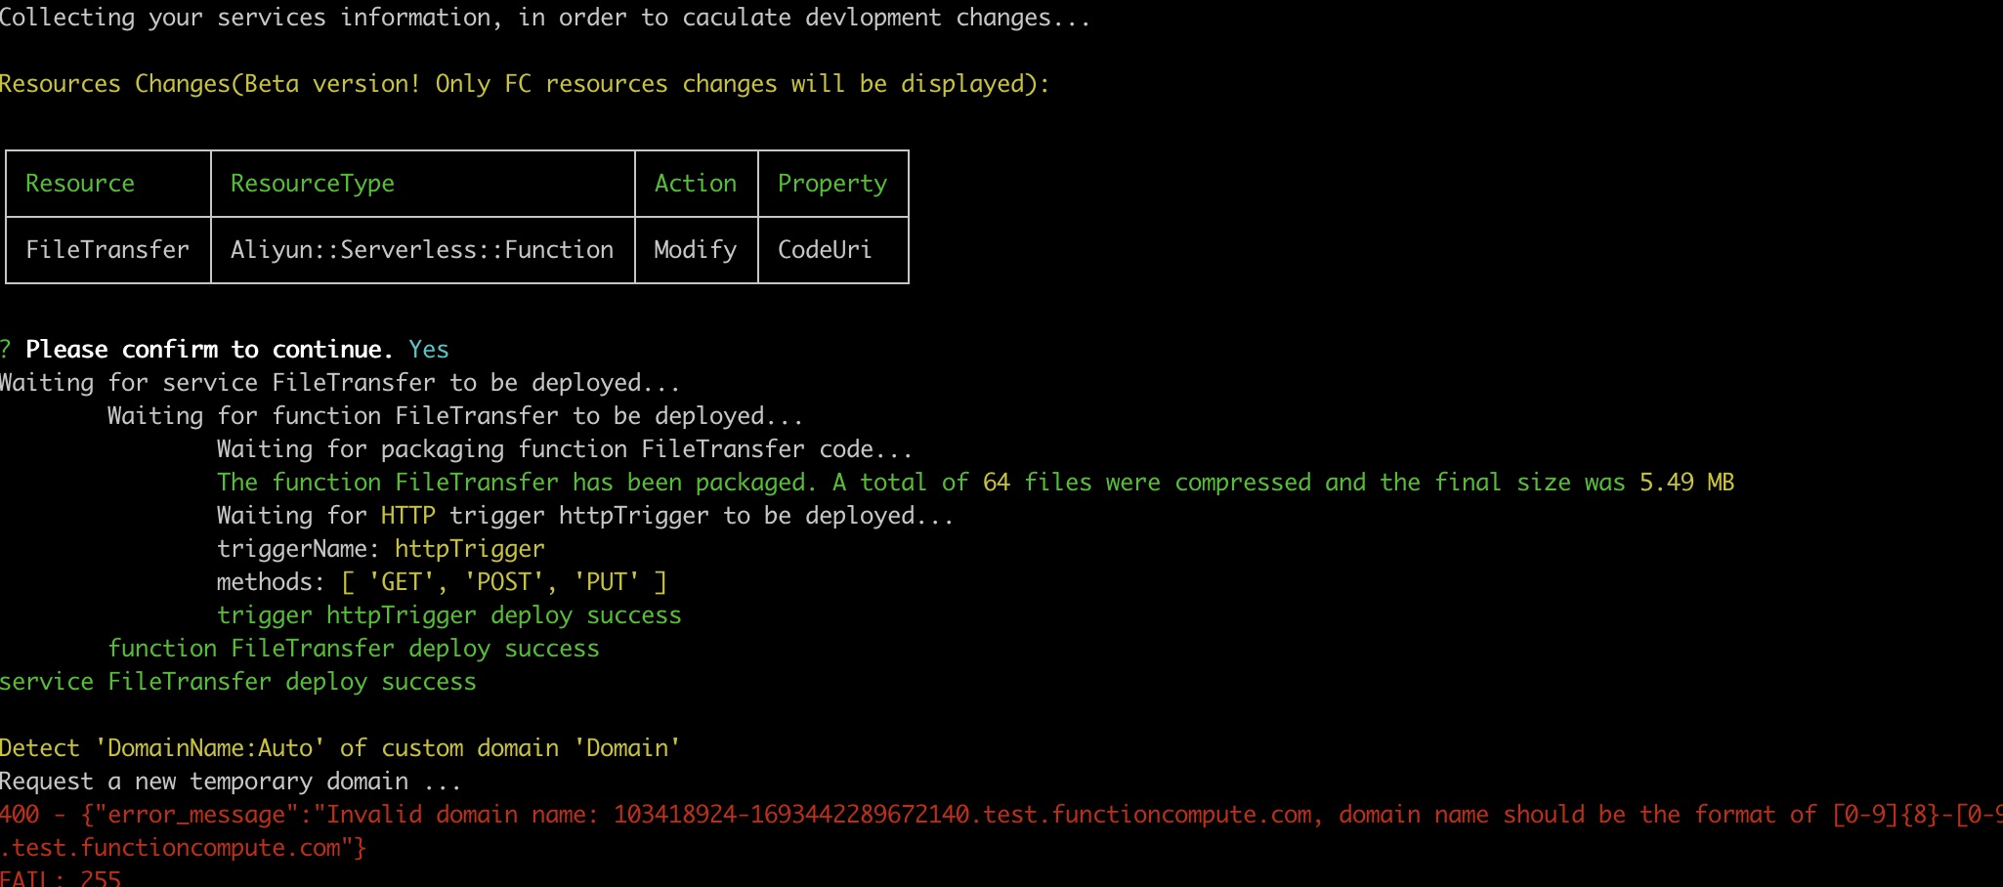
Task: Click the invalid domain name in error
Action: 962,815
